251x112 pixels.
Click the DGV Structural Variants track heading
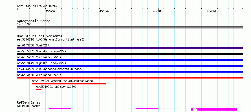coord(39,36)
